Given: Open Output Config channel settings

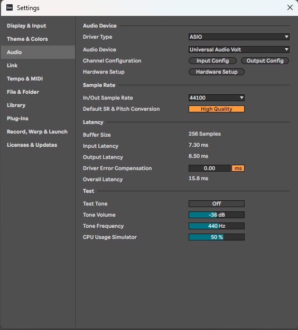Looking at the screenshot, I should tap(265, 60).
